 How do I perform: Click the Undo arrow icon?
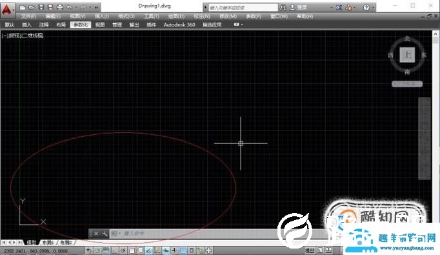[69, 8]
